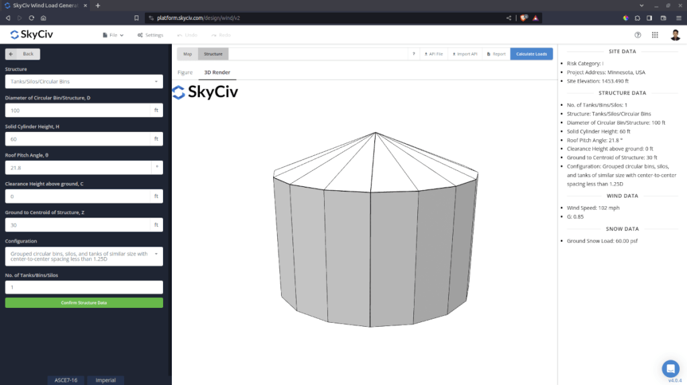Click the Roof Pitch Angle input field

(78, 168)
